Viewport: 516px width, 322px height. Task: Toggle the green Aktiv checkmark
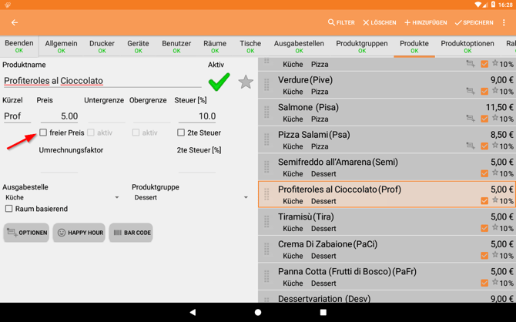[219, 82]
